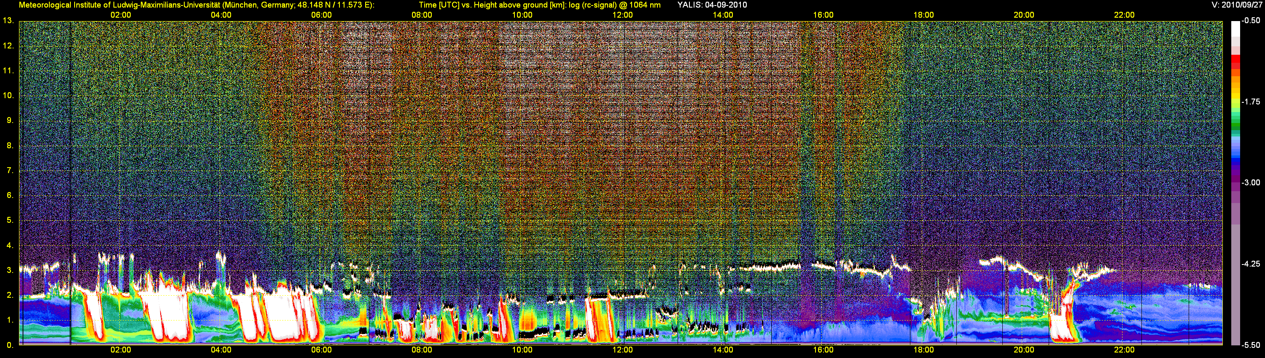Click the grey bottom segment of the color scale

(x=1235, y=284)
